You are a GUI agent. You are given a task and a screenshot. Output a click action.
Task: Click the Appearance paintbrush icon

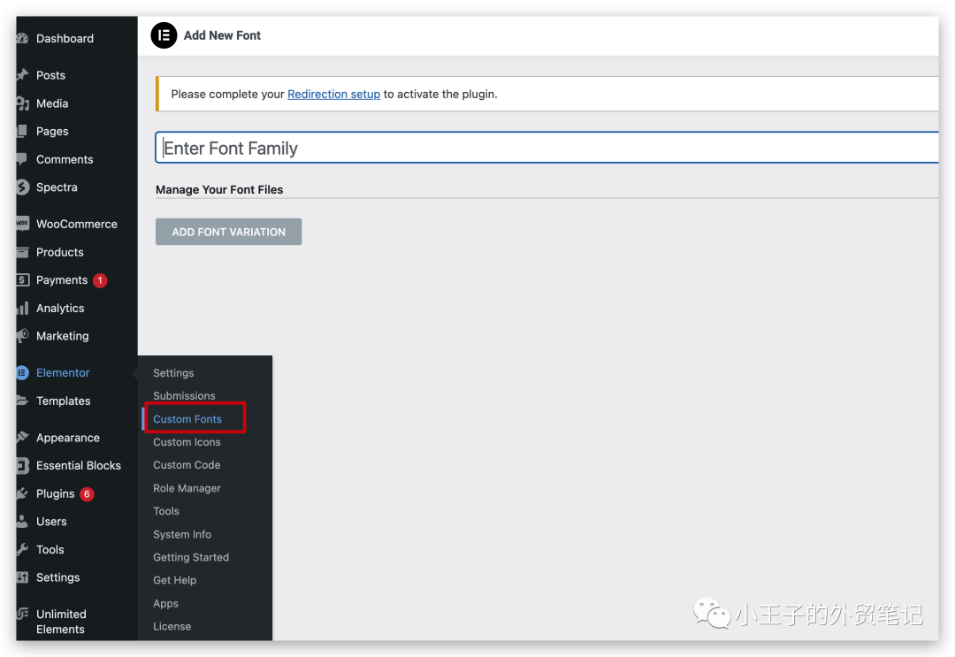[22, 437]
